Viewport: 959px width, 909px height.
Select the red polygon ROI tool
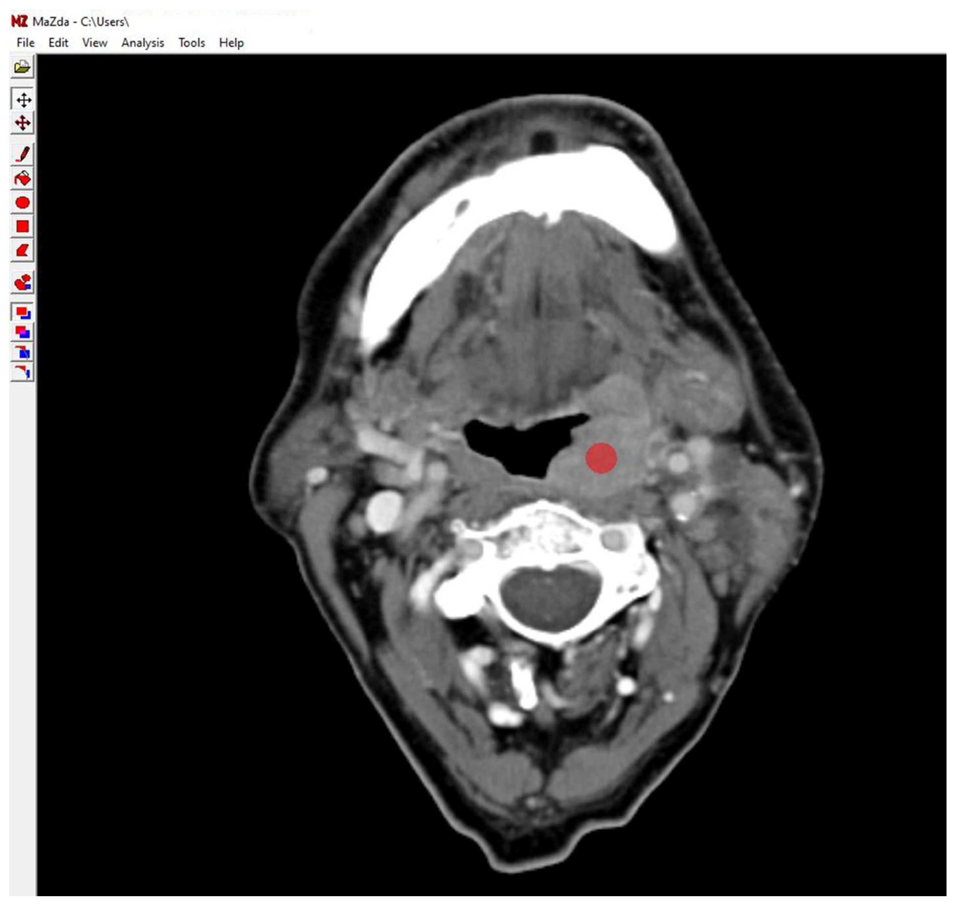click(22, 251)
